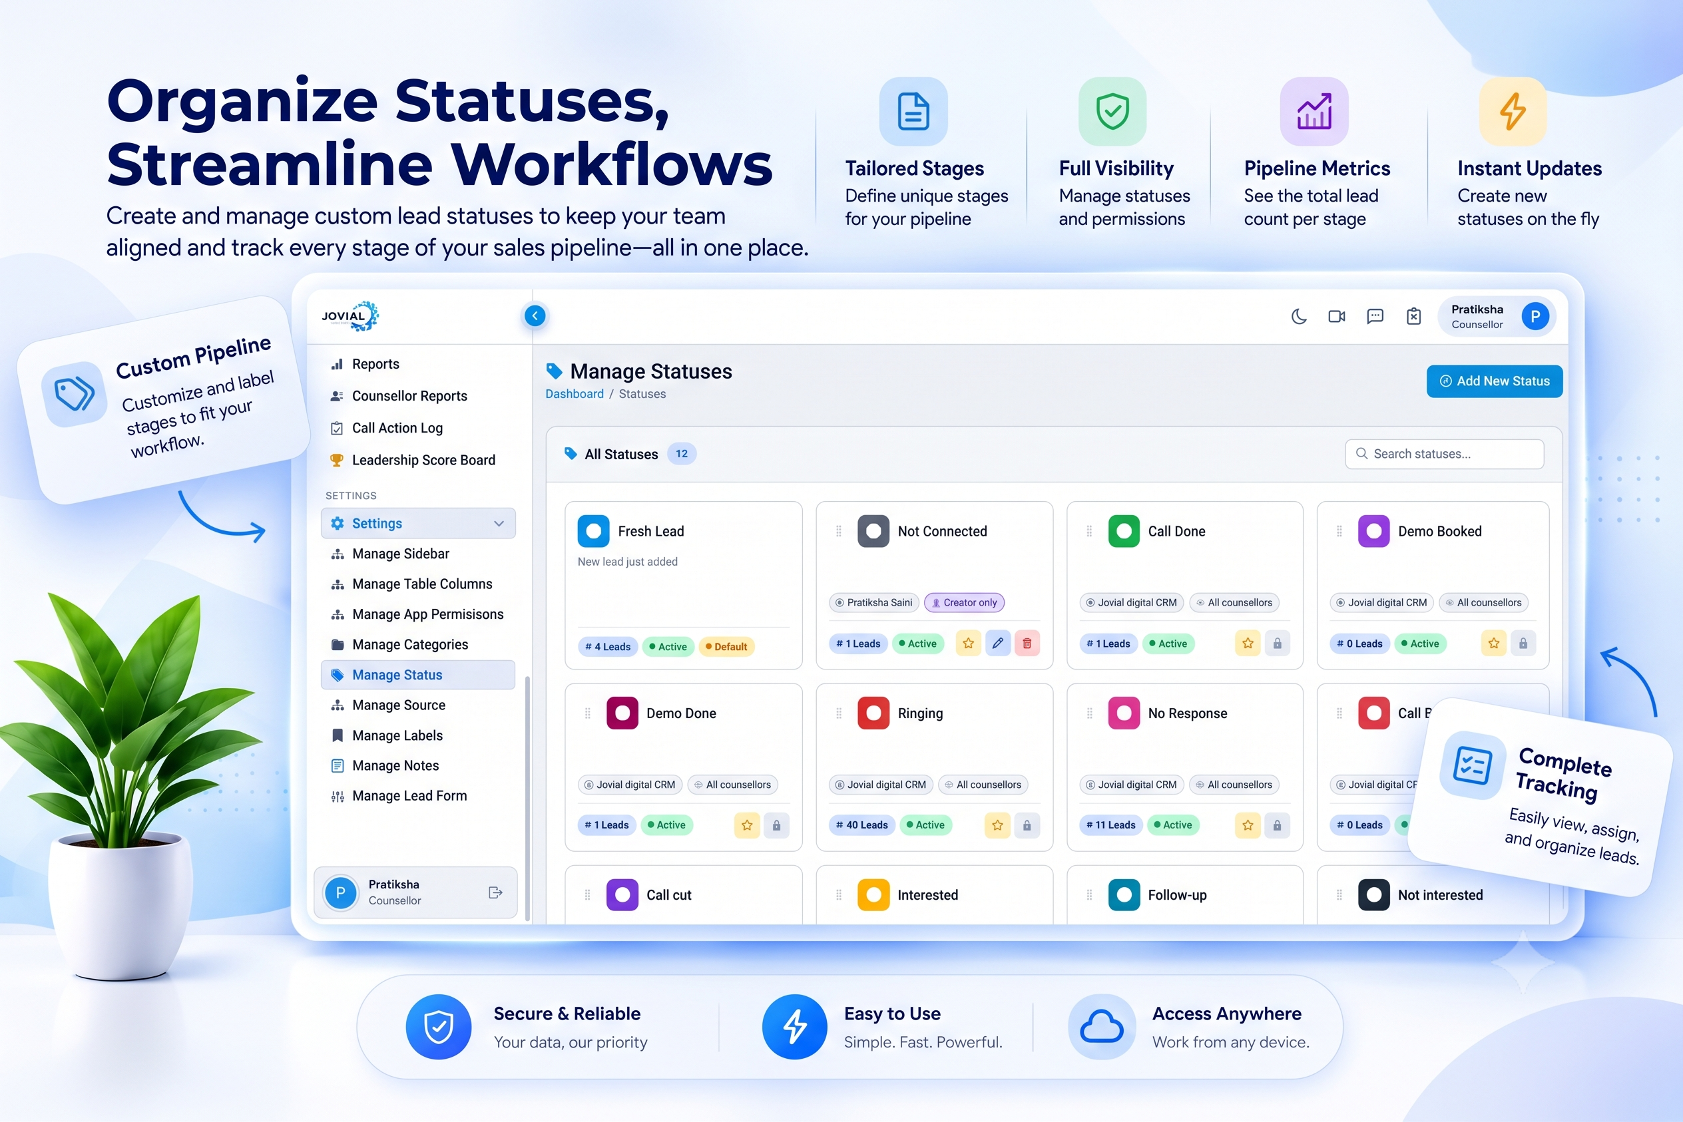Select Manage App Permisisons in settings
Screen dimensions: 1683x1122
[418, 614]
